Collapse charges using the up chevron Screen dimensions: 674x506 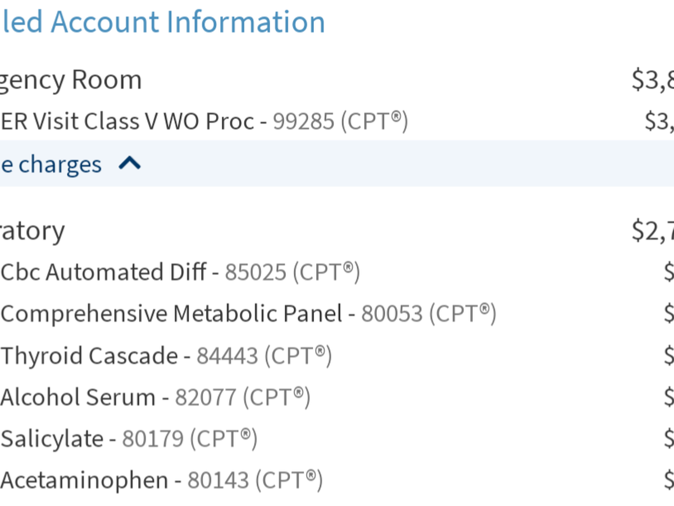(130, 164)
